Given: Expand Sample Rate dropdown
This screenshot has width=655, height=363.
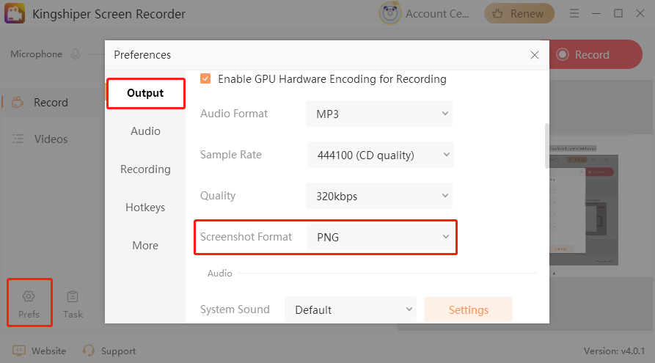Looking at the screenshot, I should coord(381,155).
